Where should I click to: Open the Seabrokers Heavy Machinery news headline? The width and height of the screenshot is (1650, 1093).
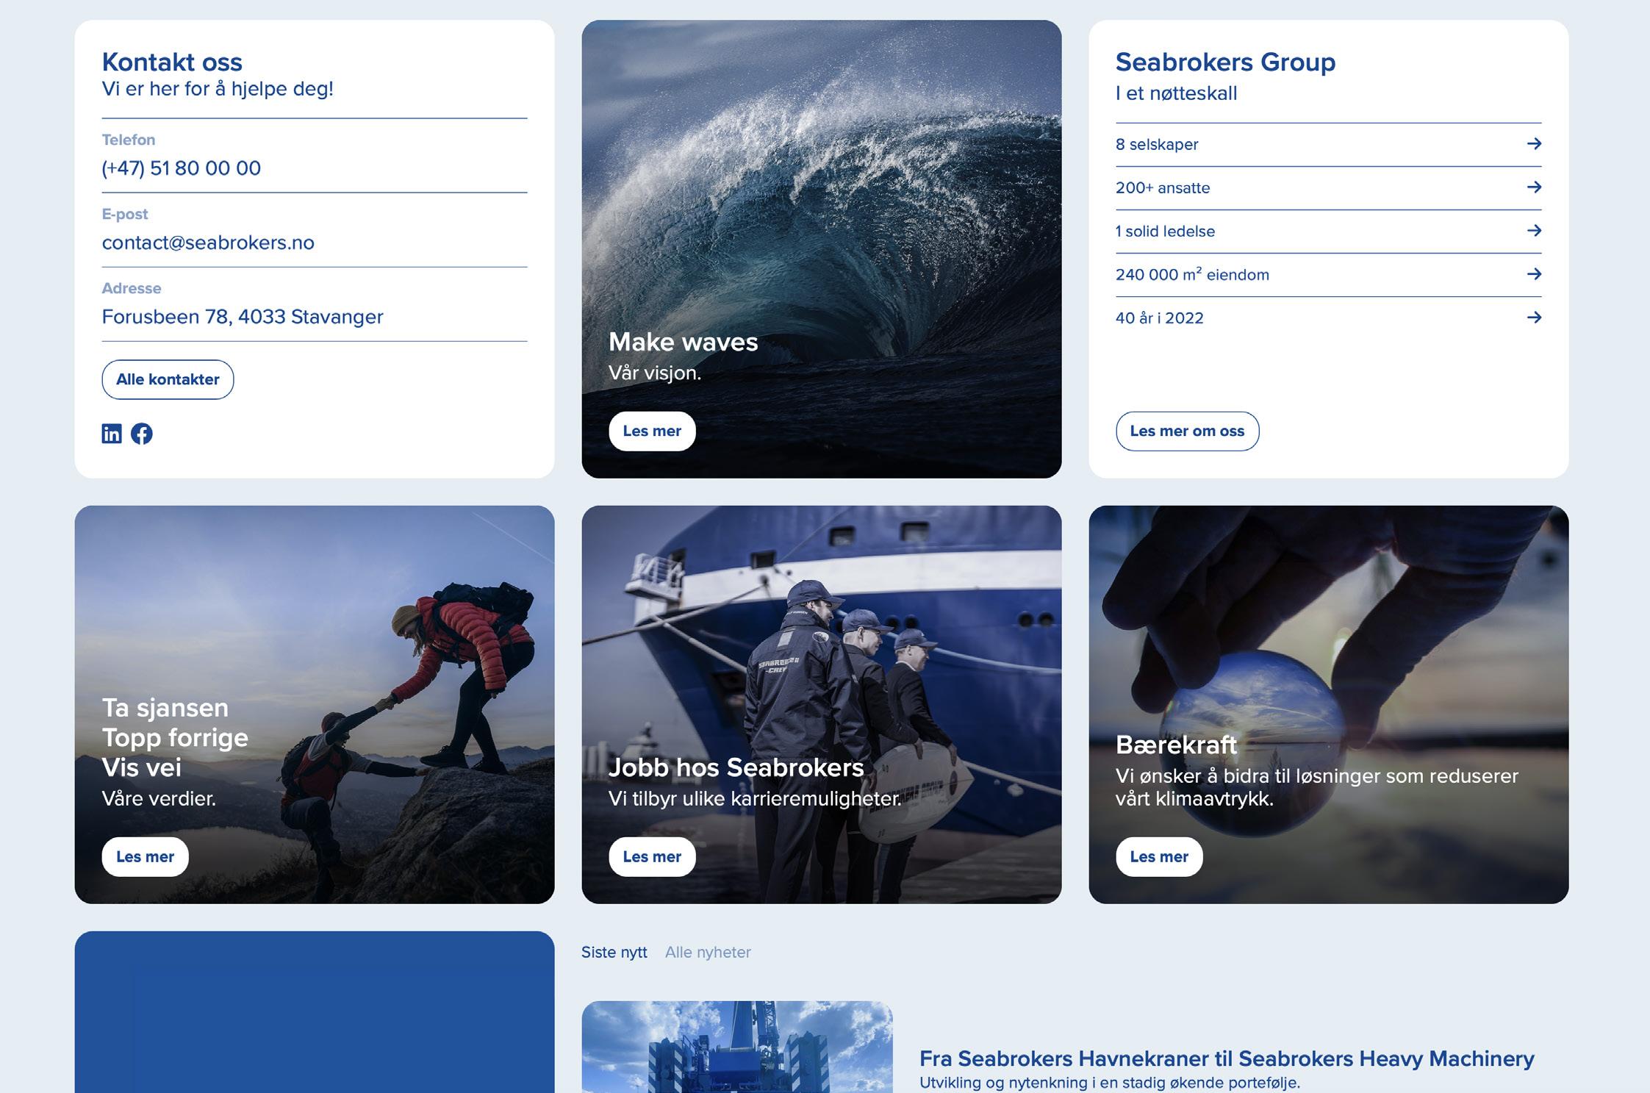pos(1226,1059)
